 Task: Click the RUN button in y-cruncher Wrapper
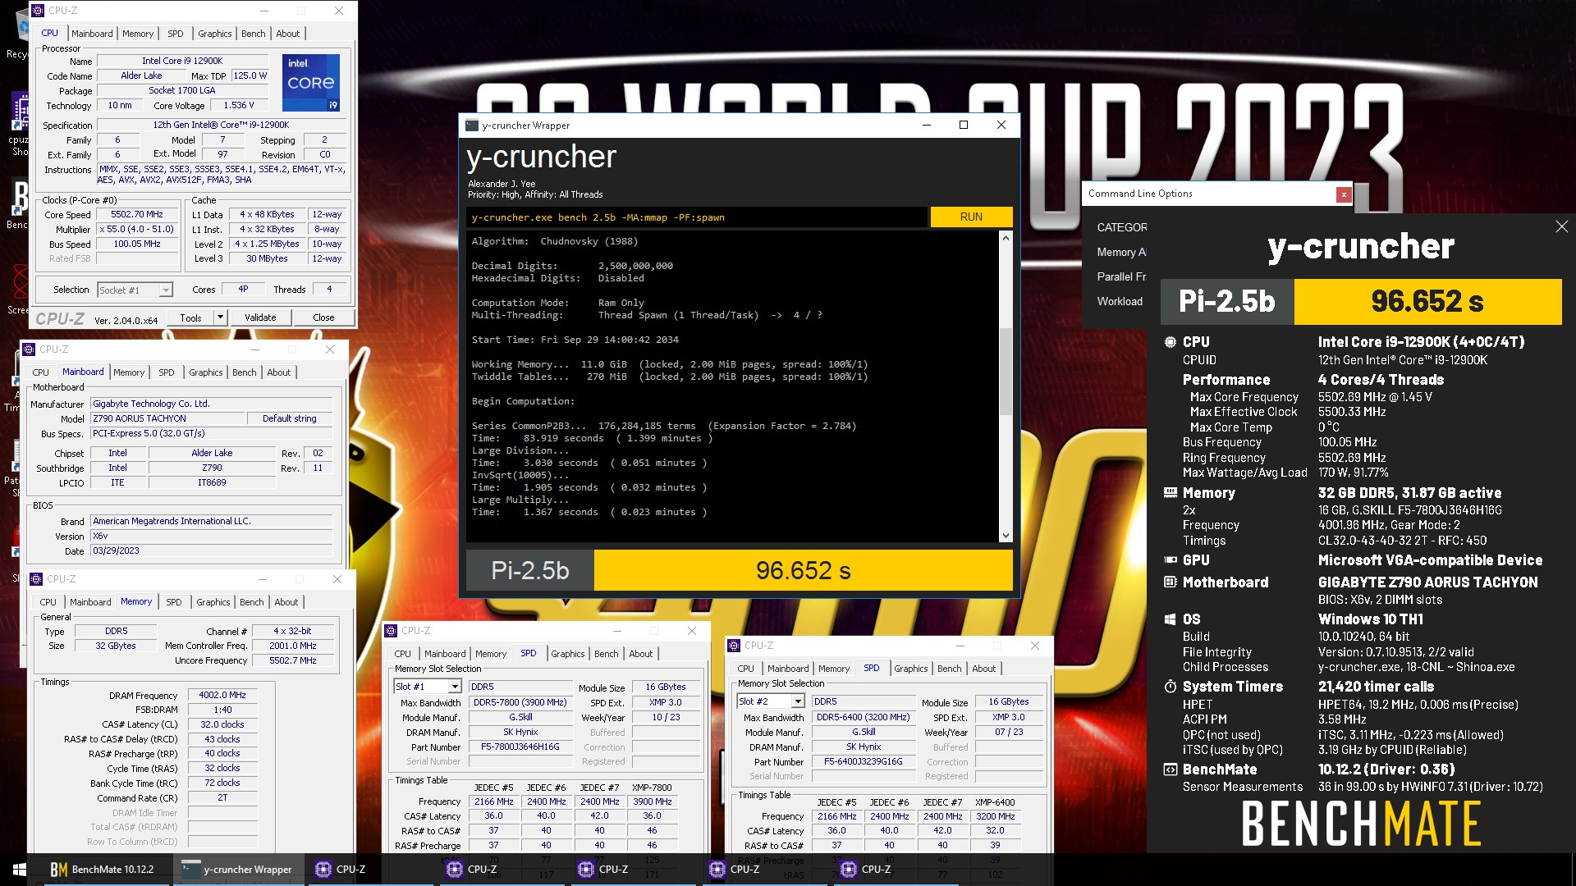click(971, 217)
